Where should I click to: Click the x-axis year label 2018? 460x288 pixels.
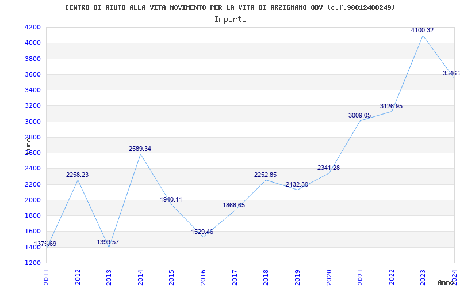[x=266, y=277]
